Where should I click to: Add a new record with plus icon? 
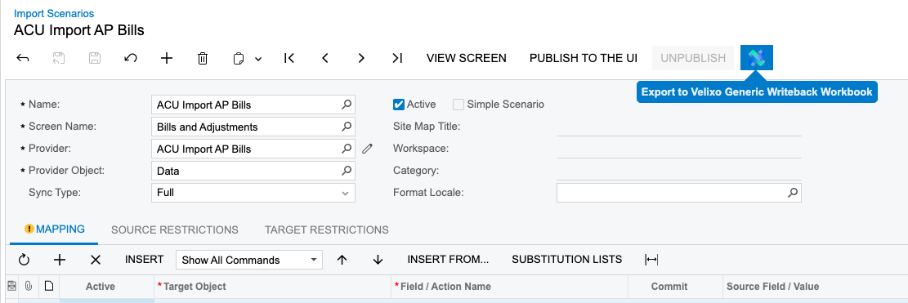(167, 58)
